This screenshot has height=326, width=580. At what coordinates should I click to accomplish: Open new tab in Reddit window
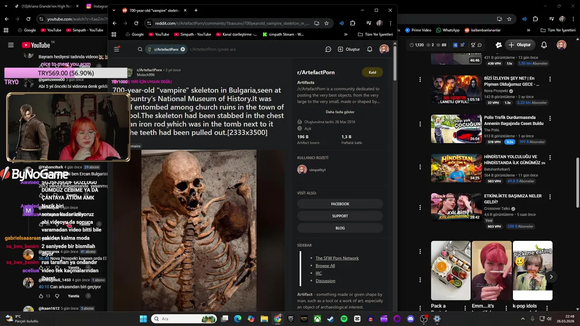pos(196,10)
